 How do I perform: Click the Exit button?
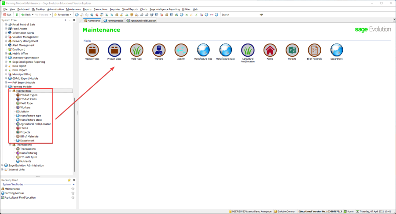(7, 15)
